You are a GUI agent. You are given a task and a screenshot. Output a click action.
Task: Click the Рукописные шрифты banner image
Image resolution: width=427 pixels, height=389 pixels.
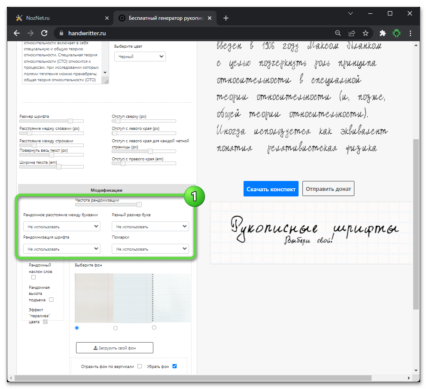coord(311,233)
